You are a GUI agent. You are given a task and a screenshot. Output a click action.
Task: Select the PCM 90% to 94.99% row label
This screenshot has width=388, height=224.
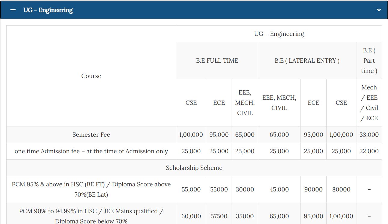pyautogui.click(x=91, y=216)
